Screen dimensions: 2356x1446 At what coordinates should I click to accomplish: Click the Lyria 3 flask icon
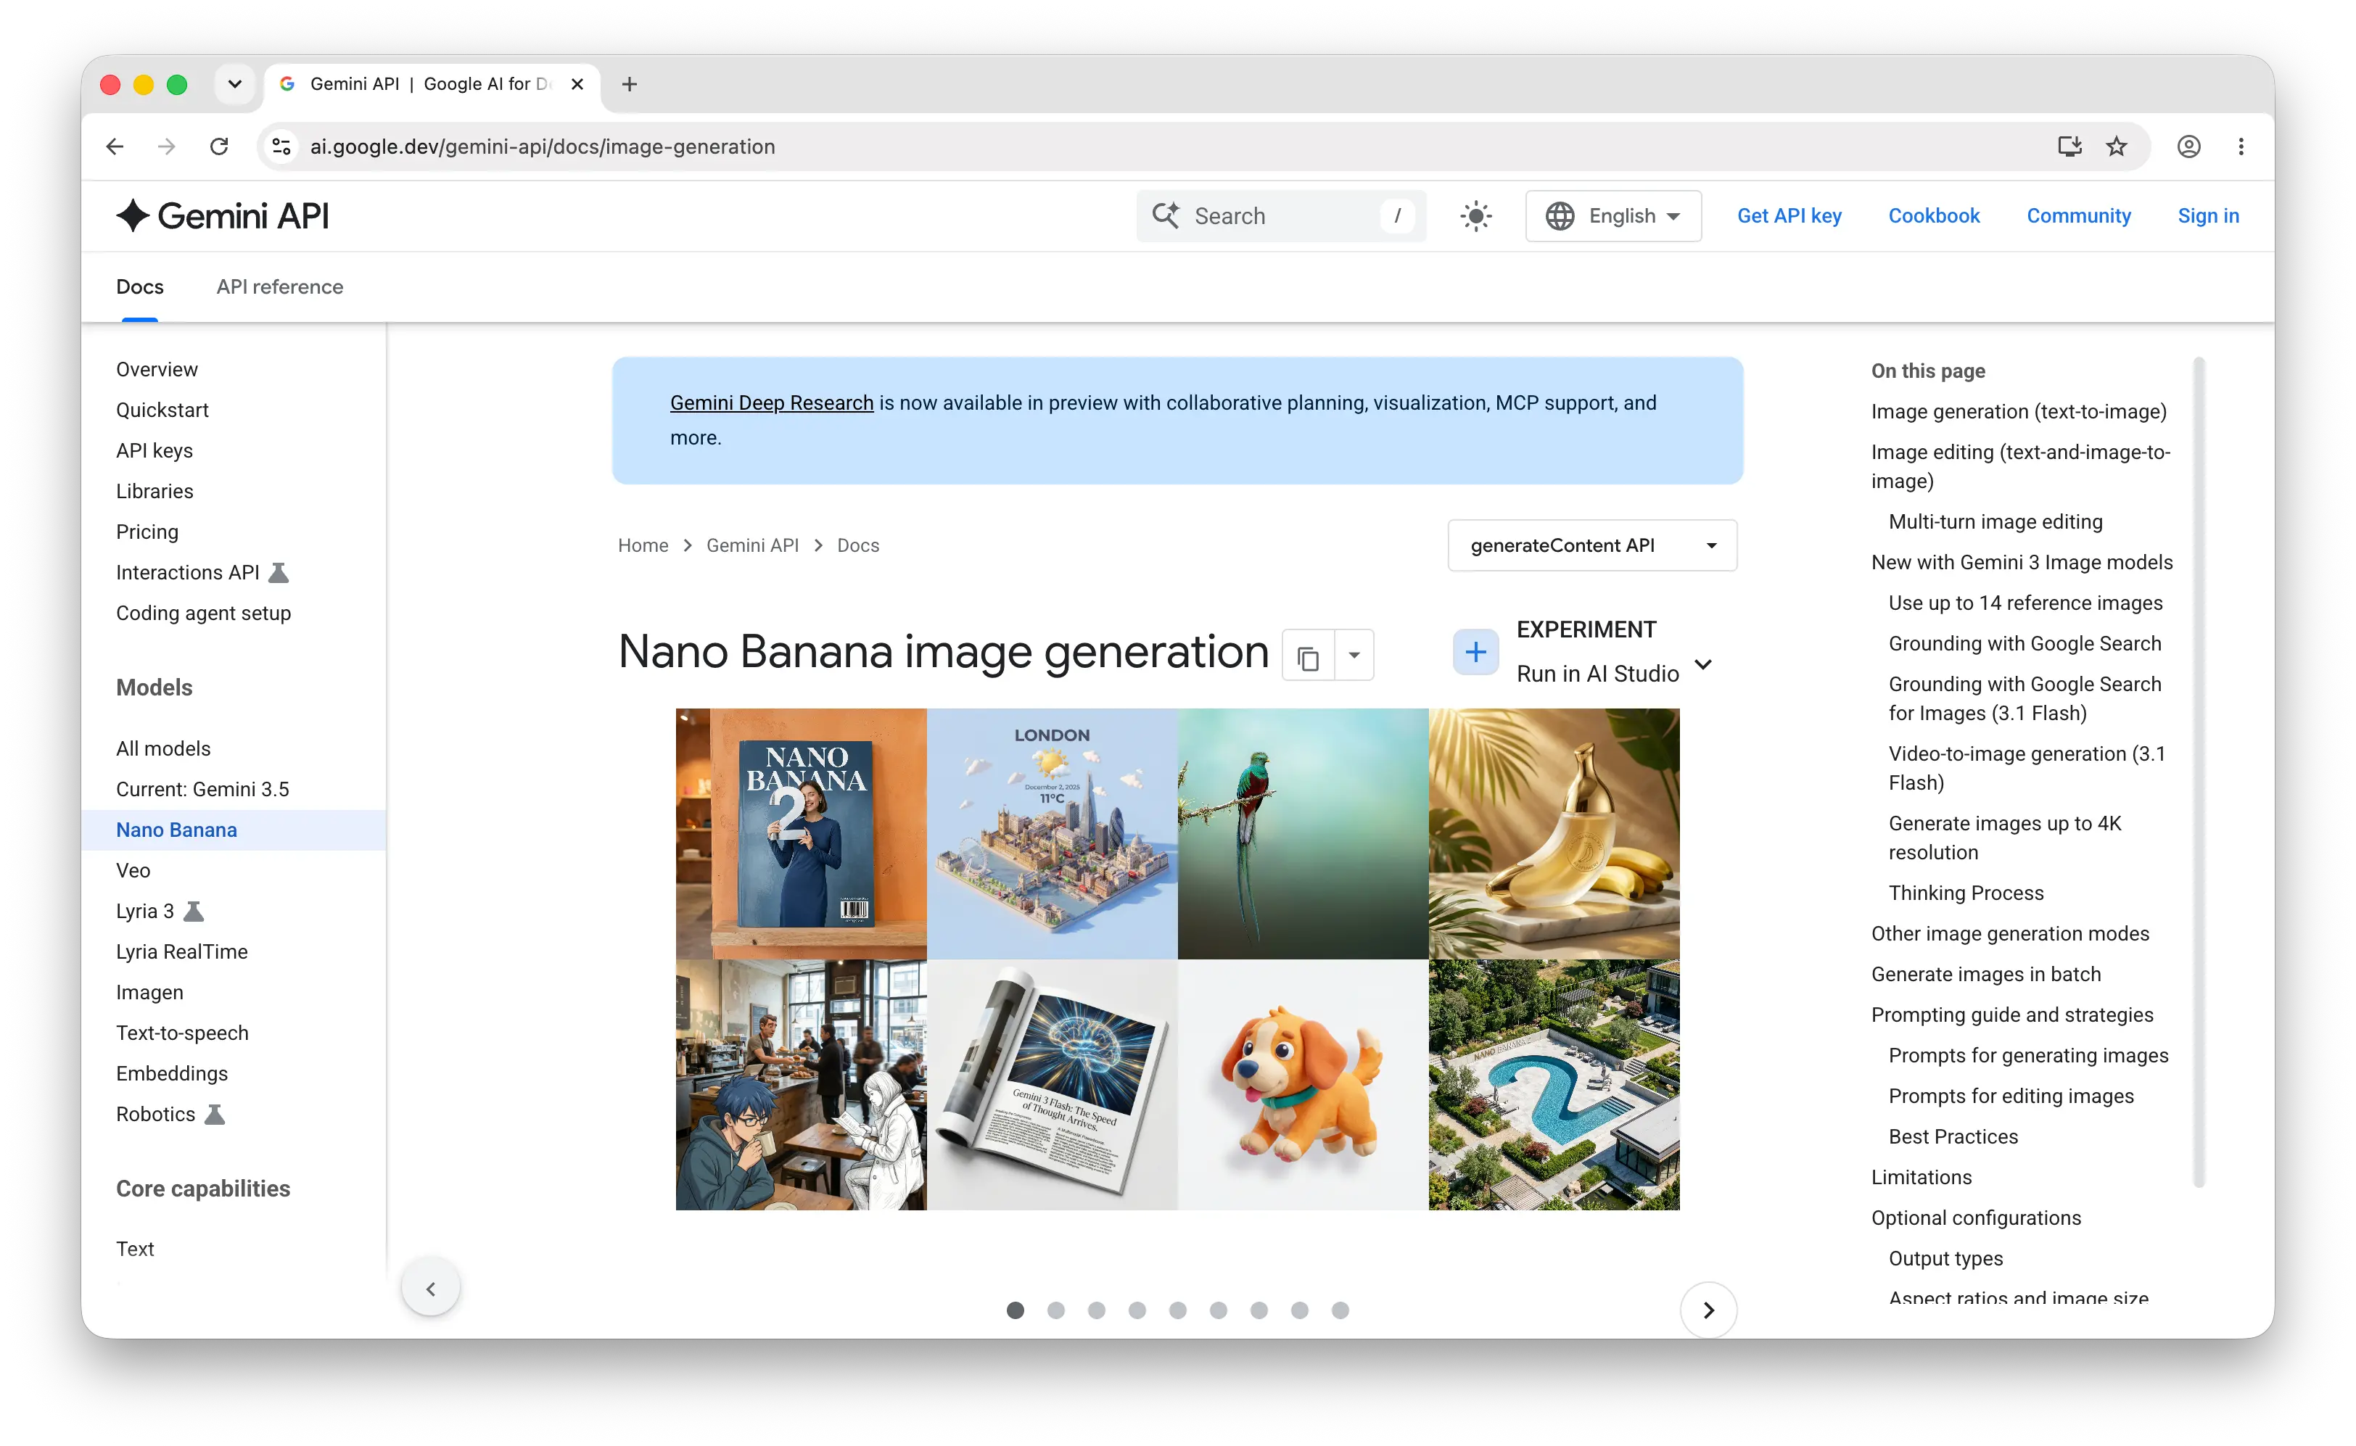coord(193,912)
